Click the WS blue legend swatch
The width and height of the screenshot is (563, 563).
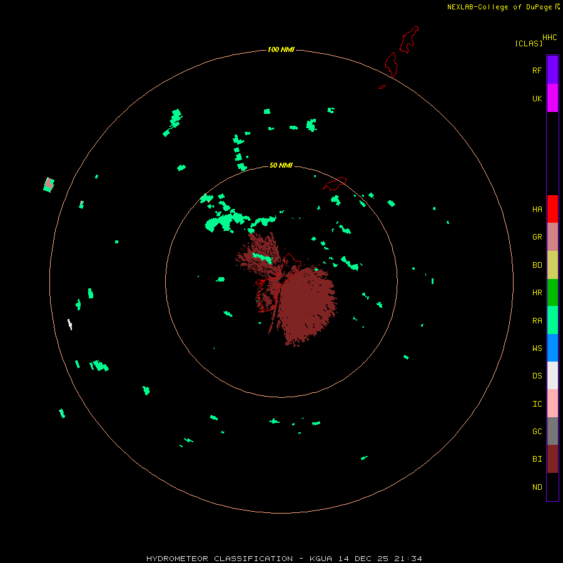click(x=552, y=348)
